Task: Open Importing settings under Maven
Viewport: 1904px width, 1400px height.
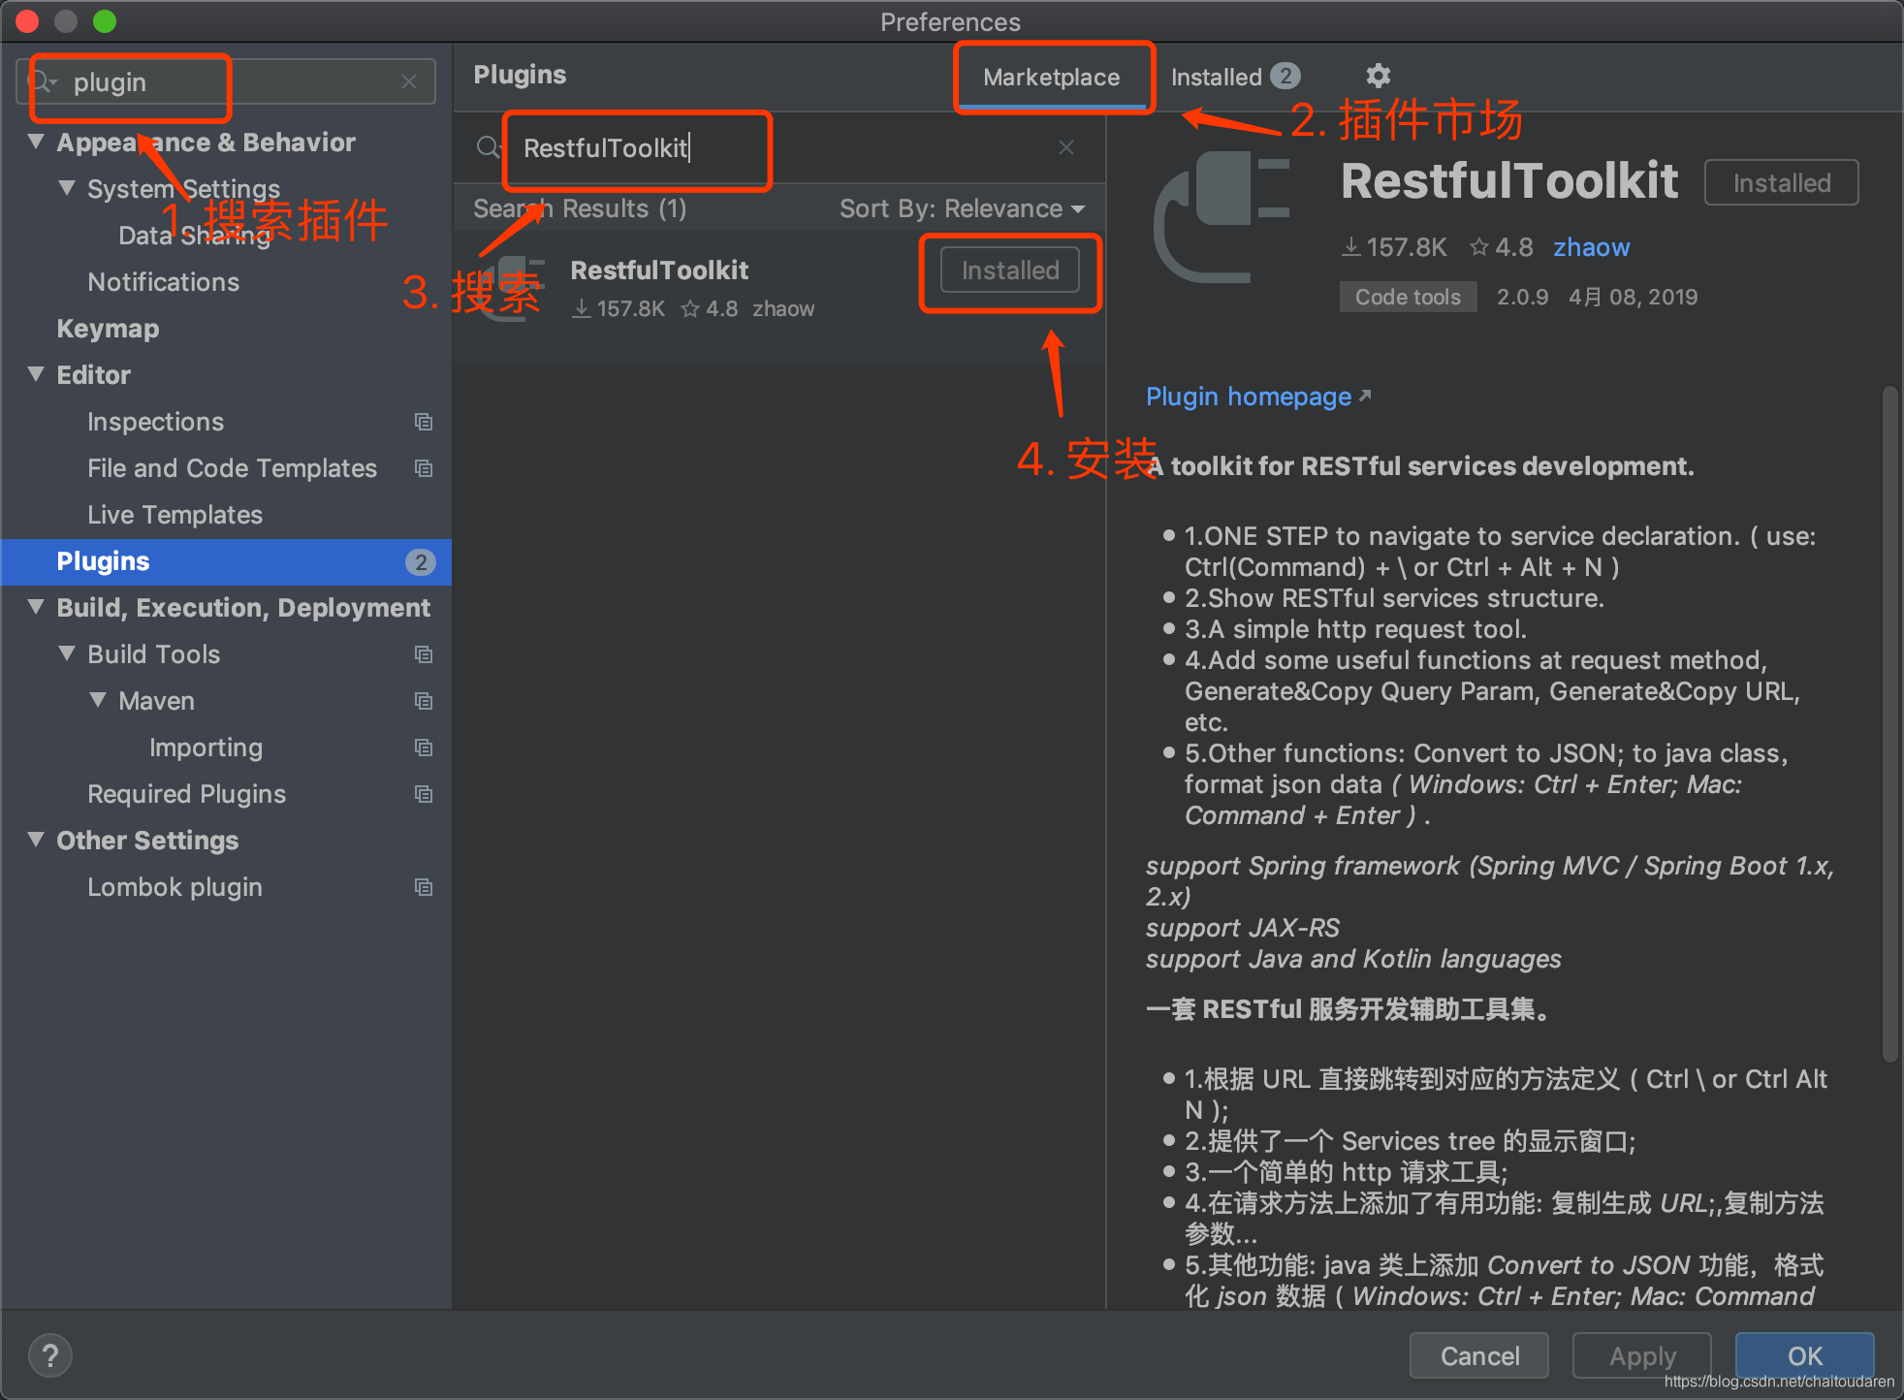Action: (x=206, y=748)
